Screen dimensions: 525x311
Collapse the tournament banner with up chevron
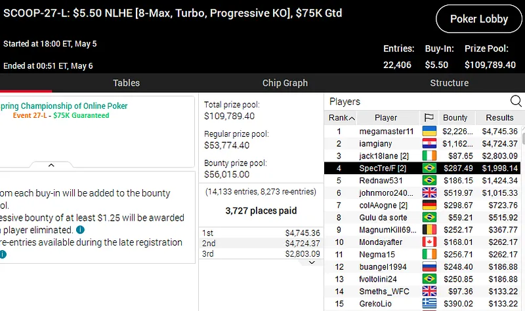(x=50, y=166)
